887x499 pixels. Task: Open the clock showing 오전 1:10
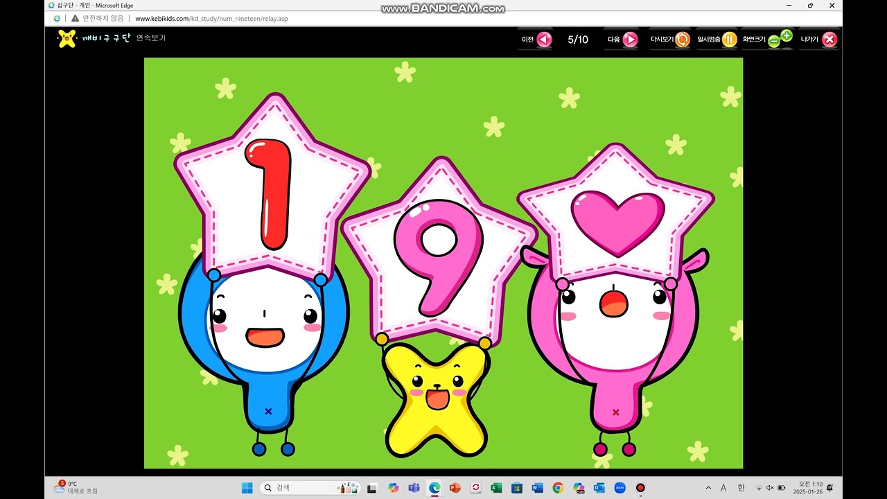pyautogui.click(x=807, y=488)
